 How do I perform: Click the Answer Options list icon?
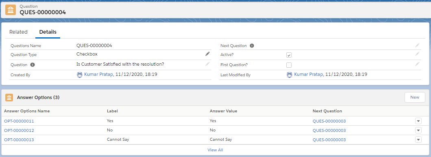(9, 97)
